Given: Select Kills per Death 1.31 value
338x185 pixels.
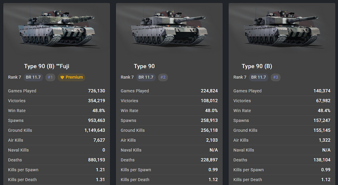Looking at the screenshot, I should tap(100, 180).
